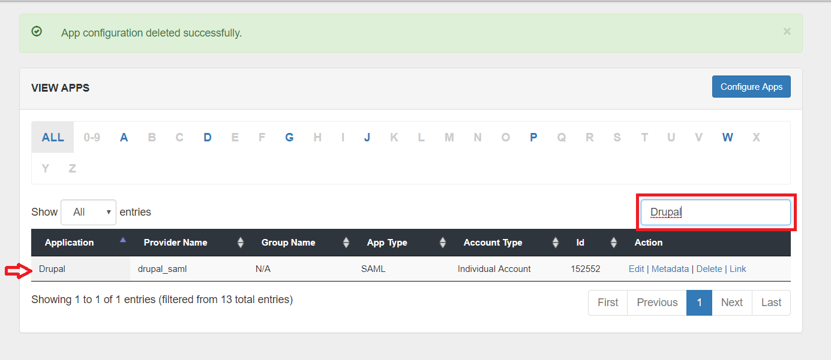
Task: Click the search field containing Drupal
Action: [x=715, y=212]
